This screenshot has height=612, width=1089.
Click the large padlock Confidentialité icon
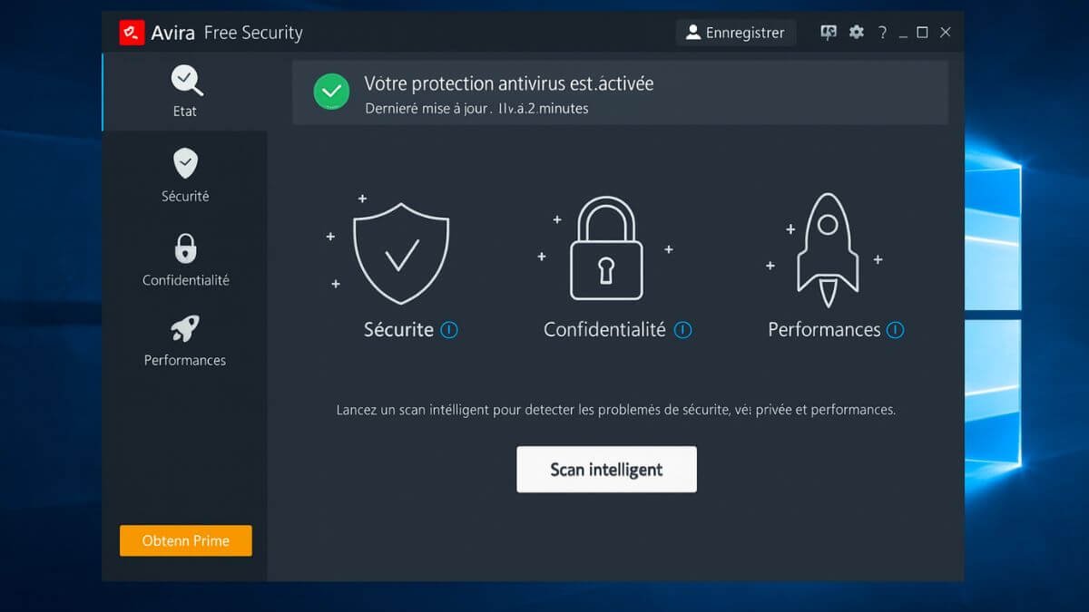point(605,248)
